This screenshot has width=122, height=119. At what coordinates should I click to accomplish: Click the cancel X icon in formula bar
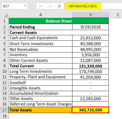tap(41, 6)
